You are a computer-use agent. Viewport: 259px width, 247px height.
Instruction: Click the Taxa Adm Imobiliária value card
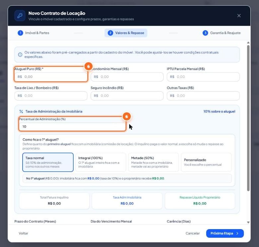tap(127, 201)
